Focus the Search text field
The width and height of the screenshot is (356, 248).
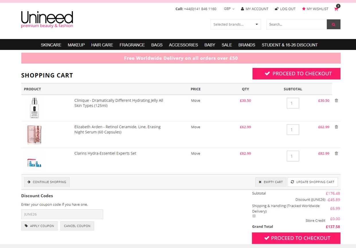[x=297, y=24]
